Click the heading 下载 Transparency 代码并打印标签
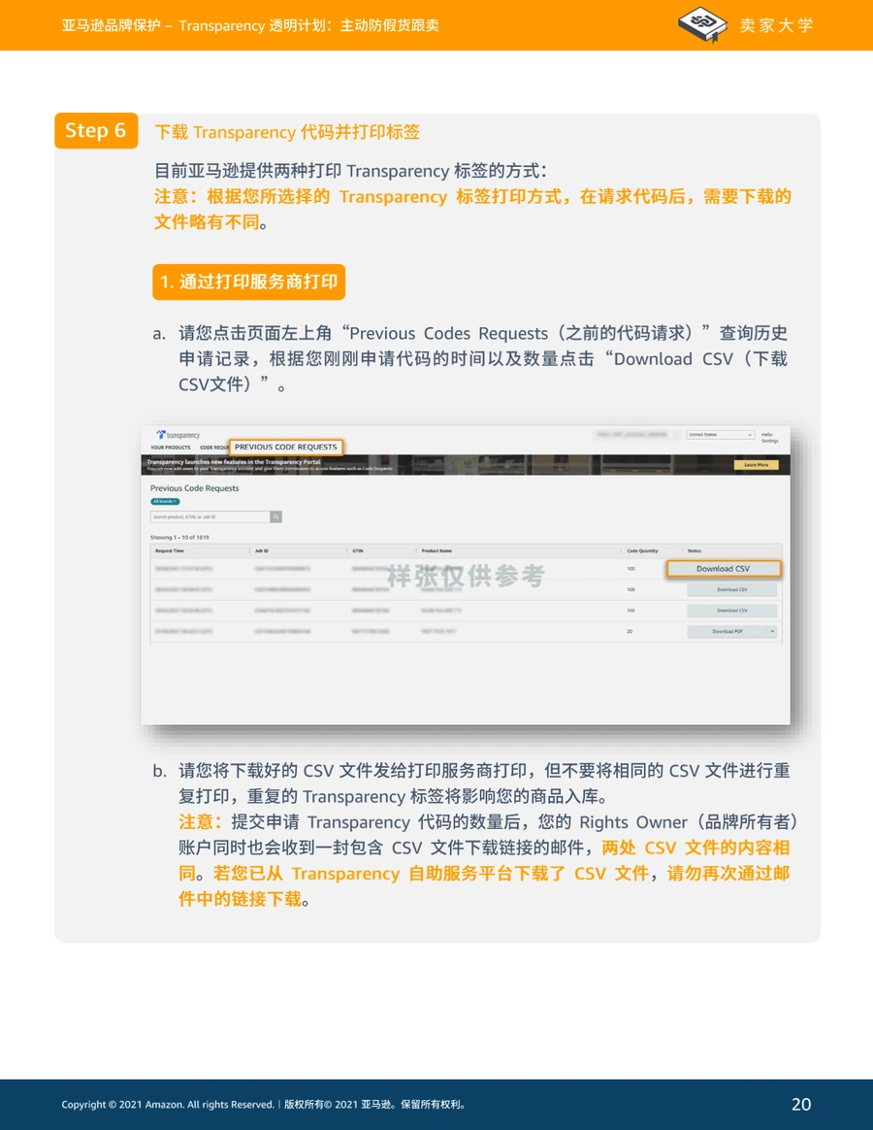 coord(287,132)
